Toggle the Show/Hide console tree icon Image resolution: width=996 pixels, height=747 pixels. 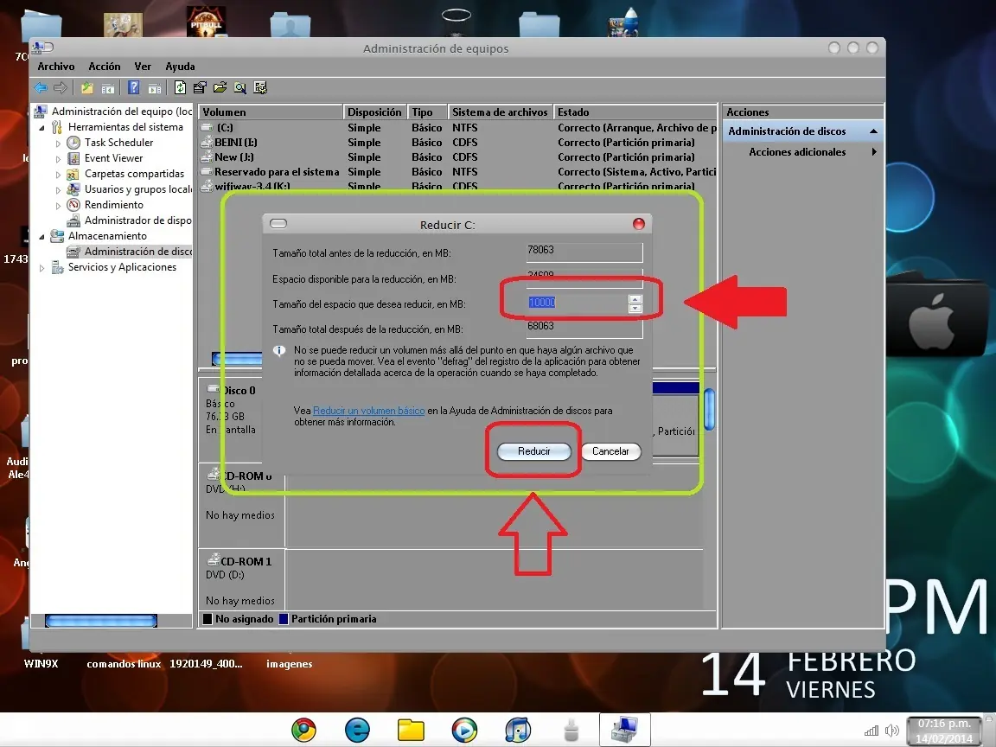pyautogui.click(x=108, y=87)
